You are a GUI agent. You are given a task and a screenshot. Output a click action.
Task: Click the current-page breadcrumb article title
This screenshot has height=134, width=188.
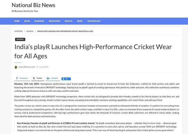65,31
